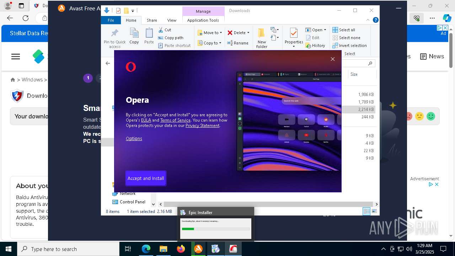Open Avast from the taskbar
Image resolution: width=455 pixels, height=256 pixels.
coord(198,249)
